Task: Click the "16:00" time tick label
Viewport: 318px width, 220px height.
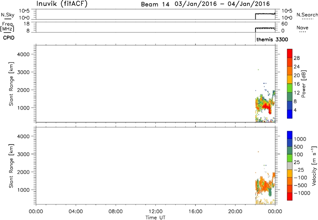Action: [195, 212]
